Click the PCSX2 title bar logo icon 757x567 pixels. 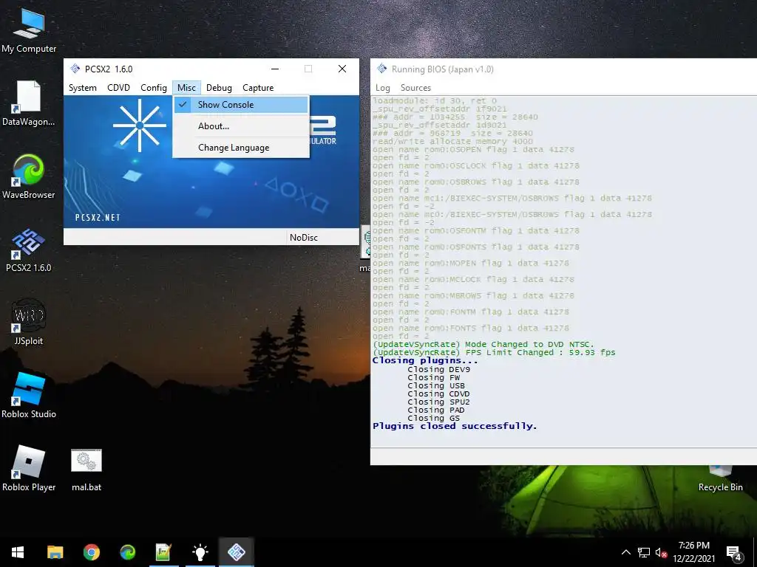coord(75,69)
